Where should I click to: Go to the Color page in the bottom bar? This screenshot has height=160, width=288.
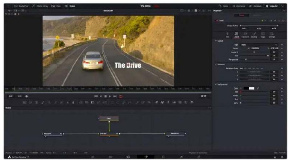pos(163,157)
